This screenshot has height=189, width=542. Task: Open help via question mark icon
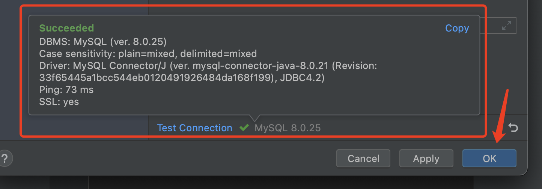5,158
